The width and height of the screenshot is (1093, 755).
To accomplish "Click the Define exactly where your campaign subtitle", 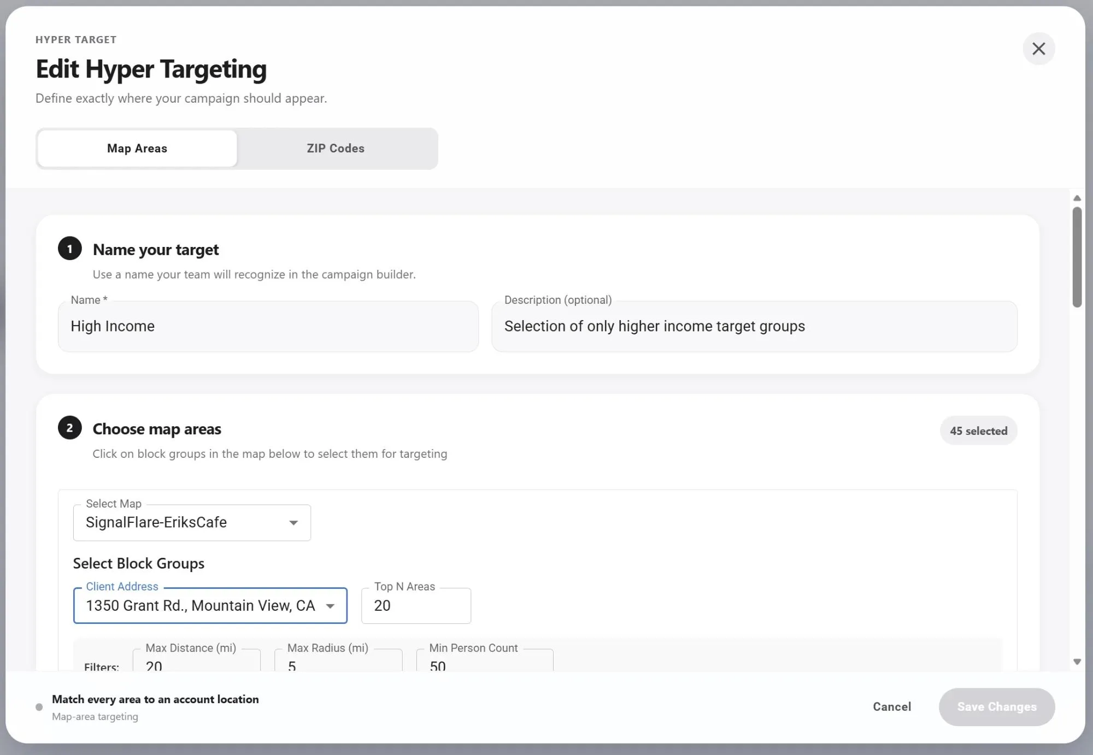I will click(181, 99).
